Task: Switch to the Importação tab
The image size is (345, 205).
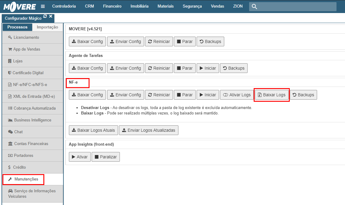Action: coord(48,27)
